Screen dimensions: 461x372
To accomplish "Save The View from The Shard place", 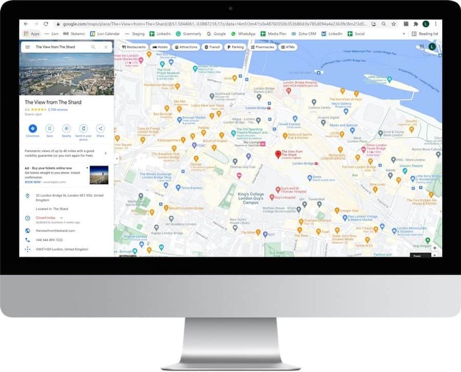I will [49, 128].
